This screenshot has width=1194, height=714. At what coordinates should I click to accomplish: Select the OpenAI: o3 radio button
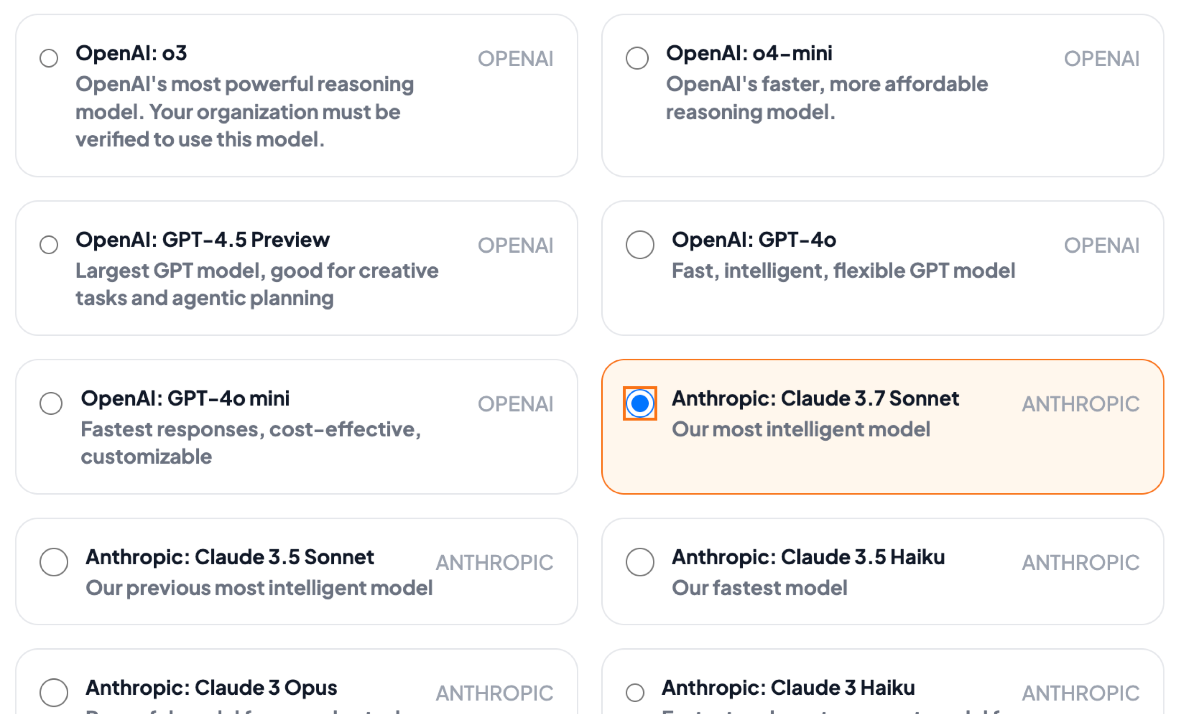click(x=48, y=58)
